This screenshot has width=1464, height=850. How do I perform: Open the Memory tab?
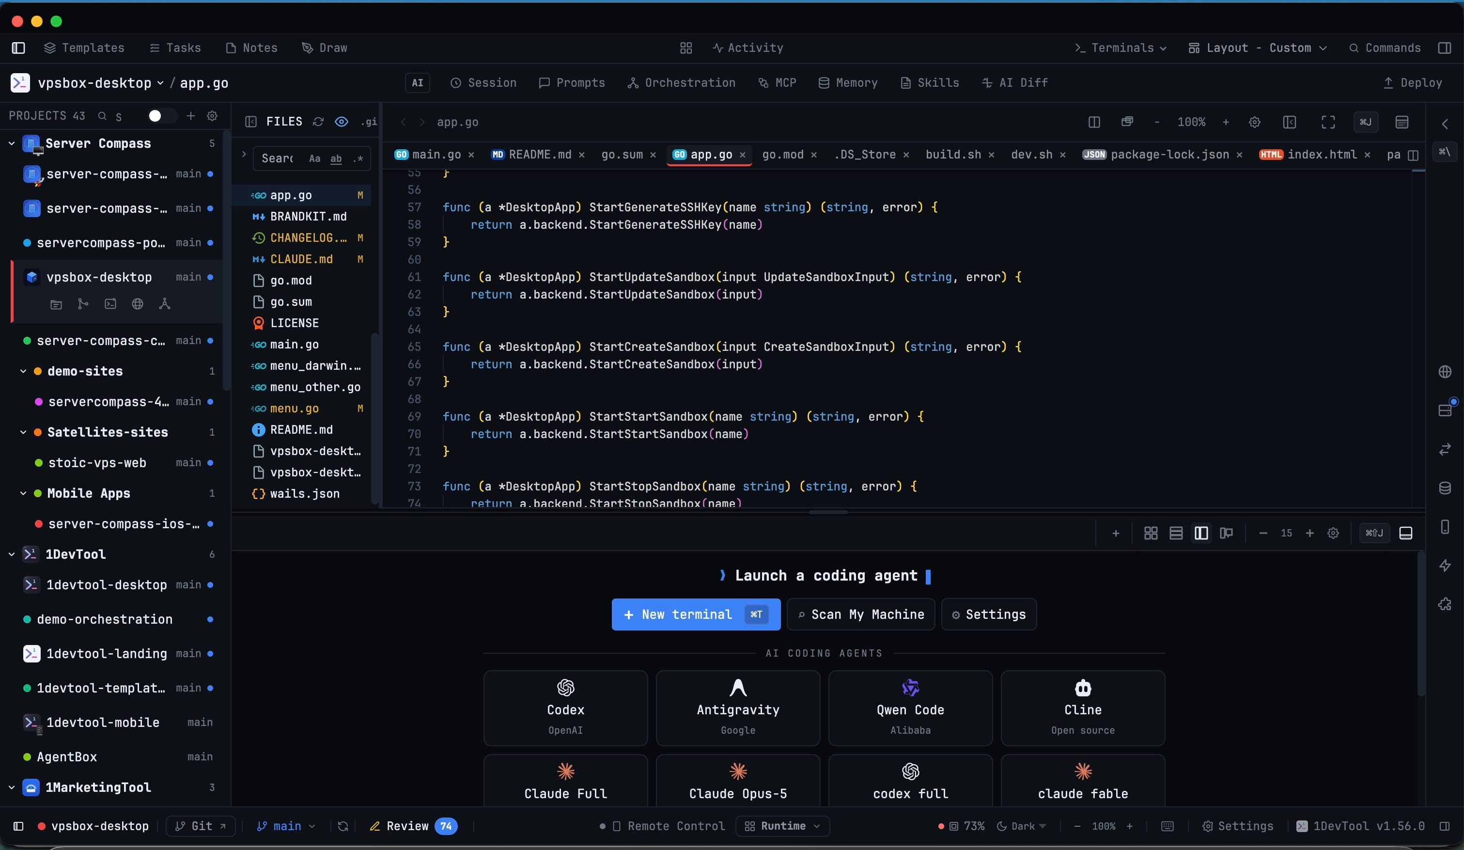click(x=848, y=82)
